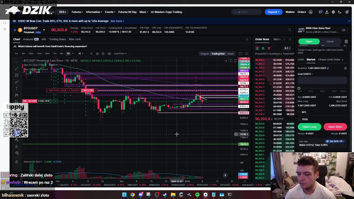
Task: Open the Analysis tab
Action: click(31, 39)
